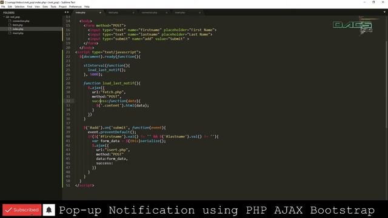Screen dimensions: 388x218
Task: Click the Sublime Text title bar icon
Action: click(x=2, y=2)
